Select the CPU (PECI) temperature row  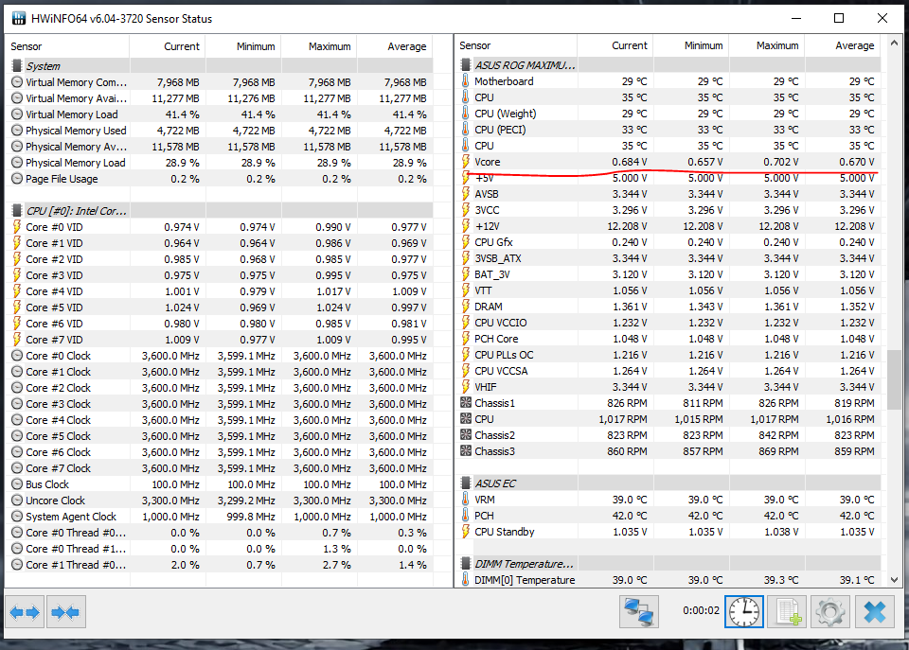click(x=668, y=130)
